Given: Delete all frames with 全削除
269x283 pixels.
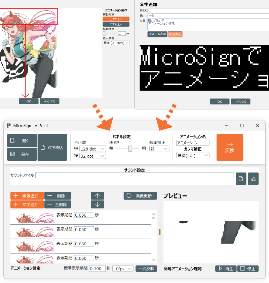Looking at the screenshot, I should (57, 205).
